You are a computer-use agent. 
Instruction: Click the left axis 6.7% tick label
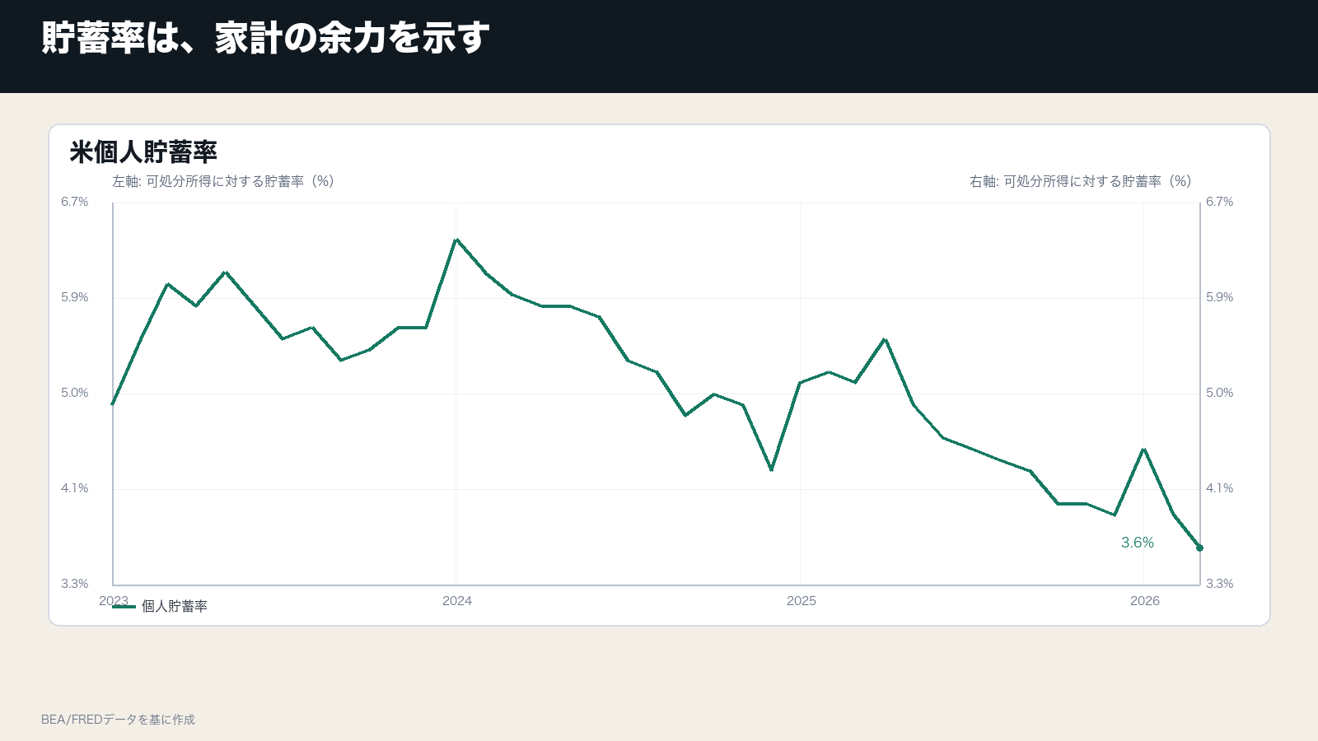pyautogui.click(x=75, y=202)
